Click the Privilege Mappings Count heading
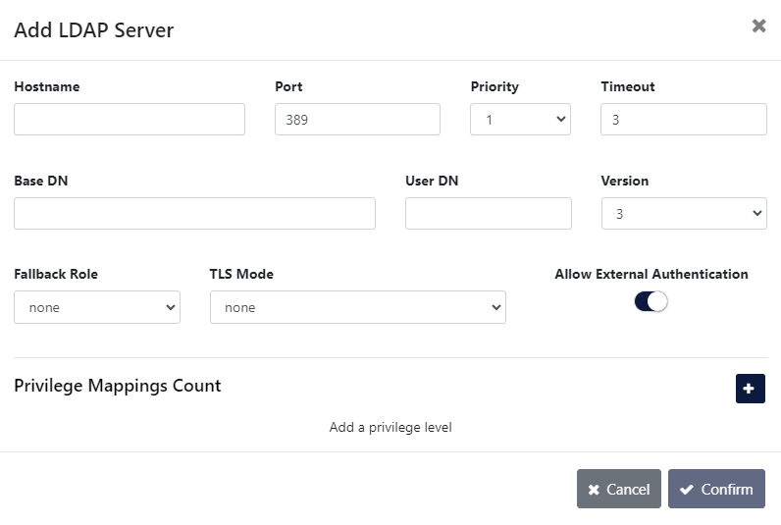 click(118, 386)
